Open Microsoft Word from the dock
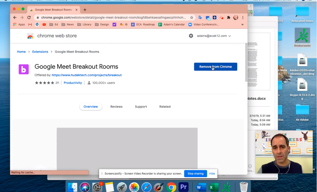This screenshot has width=317, height=192. click(x=201, y=187)
